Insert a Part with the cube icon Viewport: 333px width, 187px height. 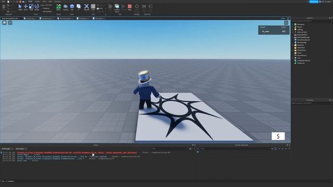tap(72, 7)
